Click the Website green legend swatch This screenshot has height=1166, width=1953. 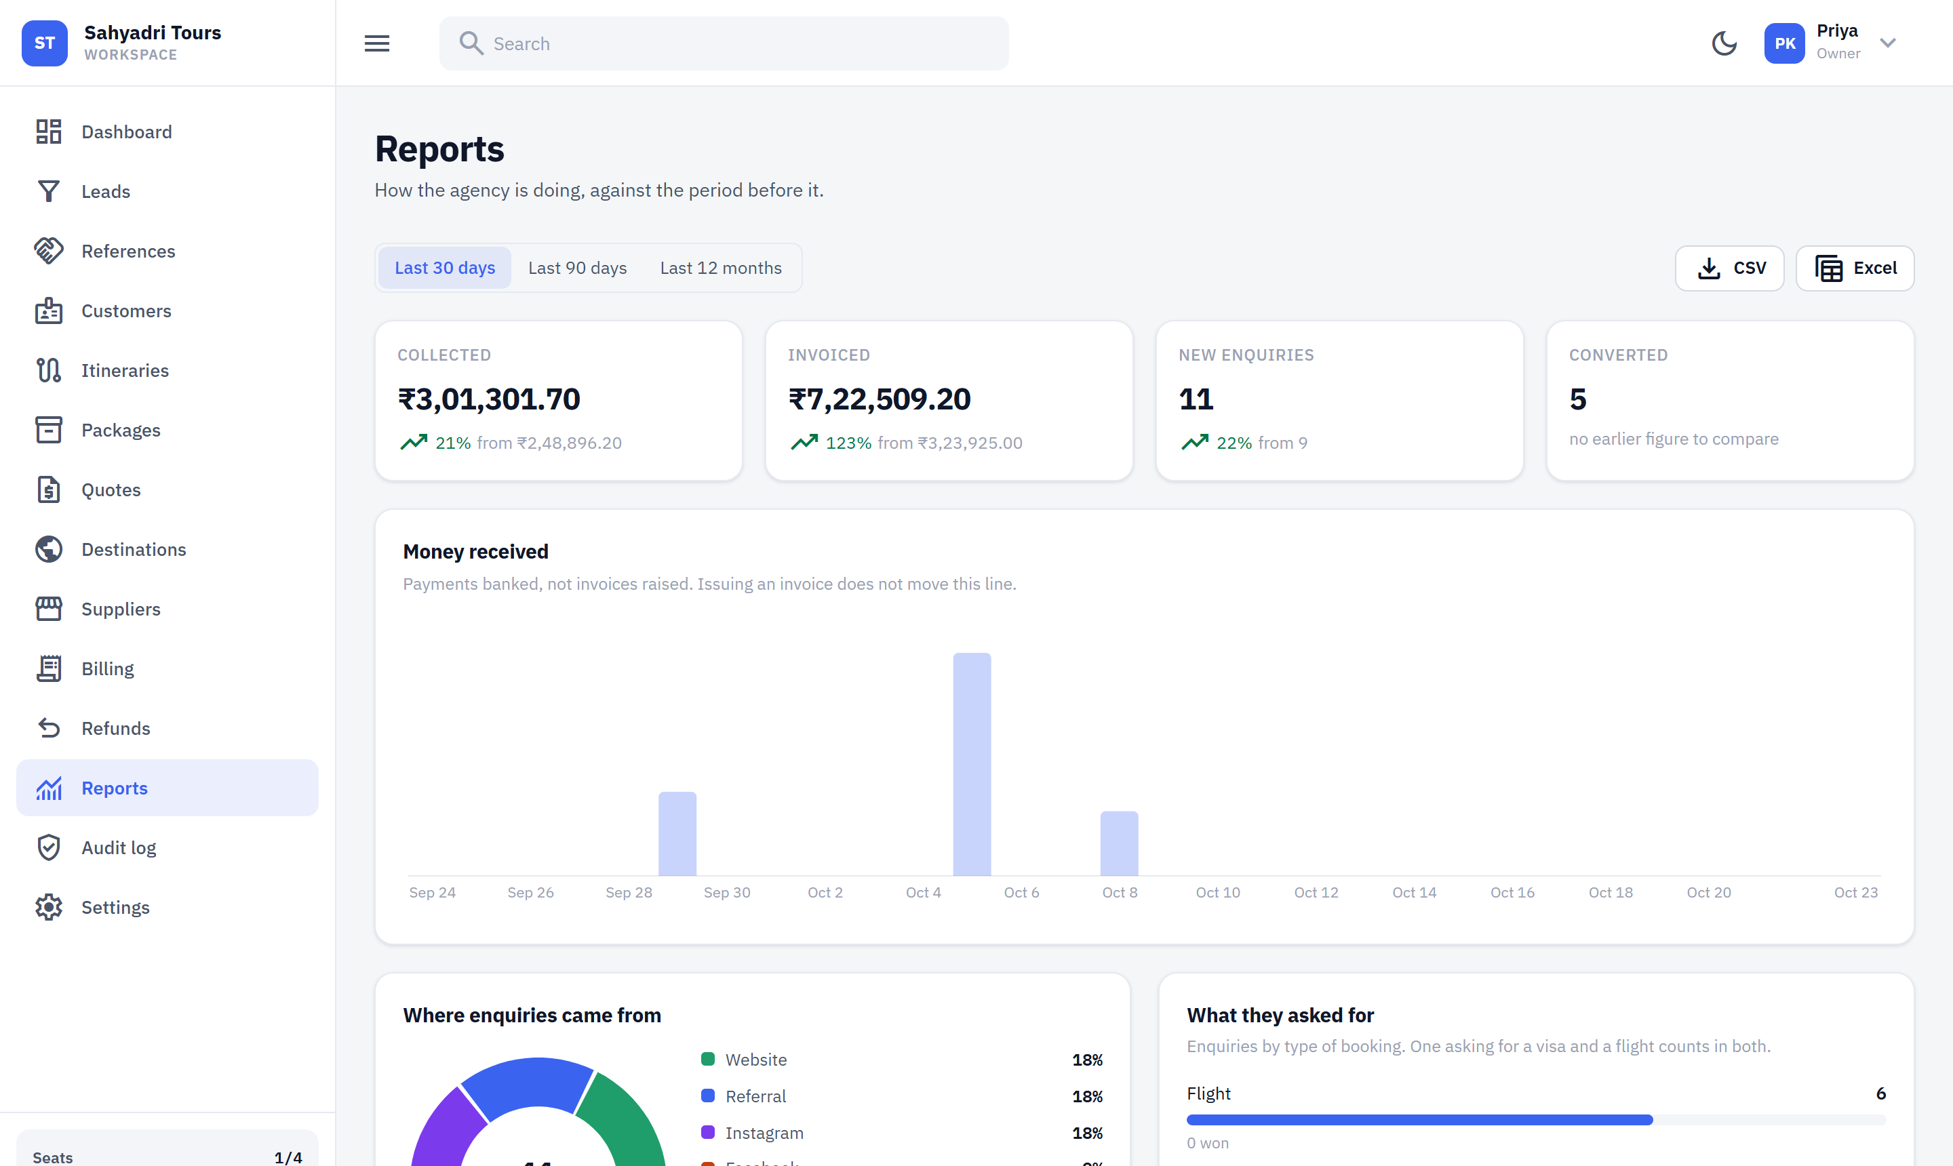tap(708, 1059)
